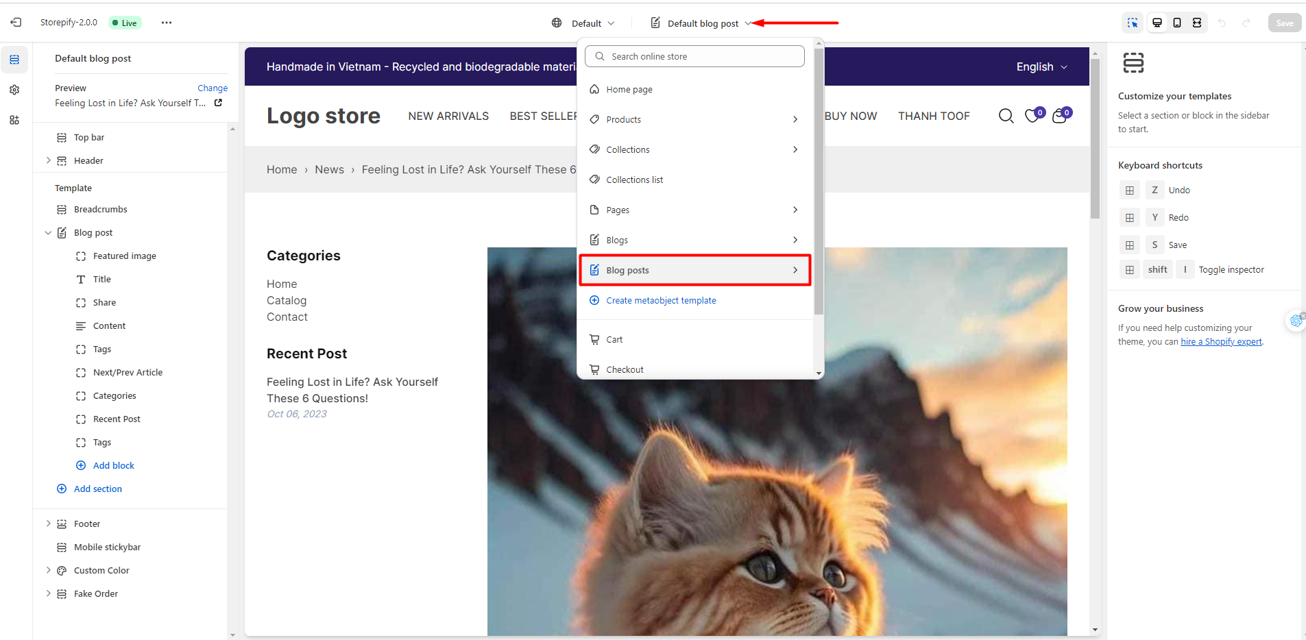Click the exit editor back icon

pyautogui.click(x=16, y=23)
